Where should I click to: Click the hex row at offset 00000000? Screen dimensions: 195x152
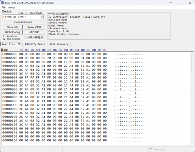point(73,54)
